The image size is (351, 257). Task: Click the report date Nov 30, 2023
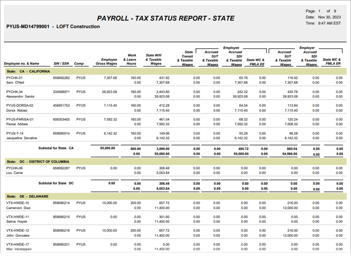coord(329,17)
